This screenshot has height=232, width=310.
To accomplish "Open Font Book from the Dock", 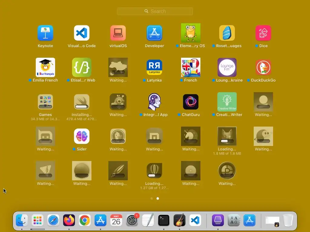I will point(234,220).
